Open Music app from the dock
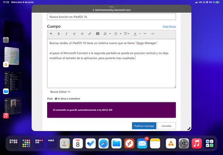The height and width of the screenshot is (155, 223). pos(197,143)
